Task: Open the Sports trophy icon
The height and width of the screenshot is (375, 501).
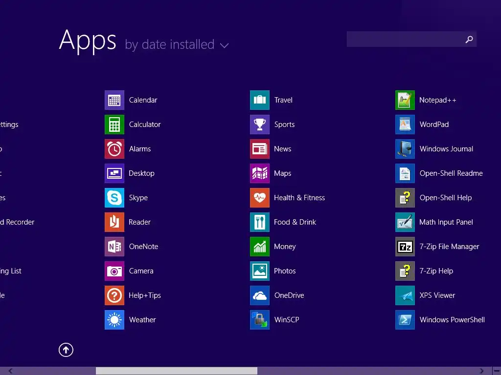Action: click(260, 125)
